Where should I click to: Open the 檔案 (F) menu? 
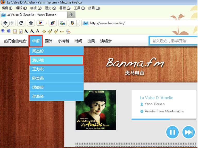[7, 8]
